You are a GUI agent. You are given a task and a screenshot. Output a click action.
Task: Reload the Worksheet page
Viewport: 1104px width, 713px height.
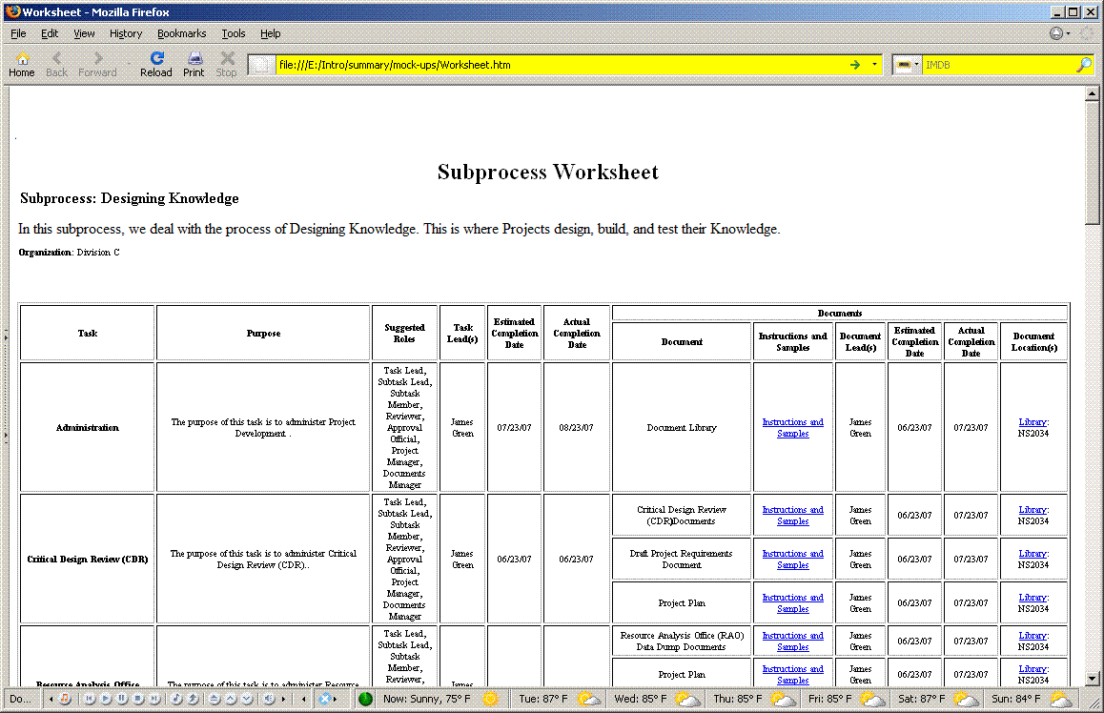point(156,64)
